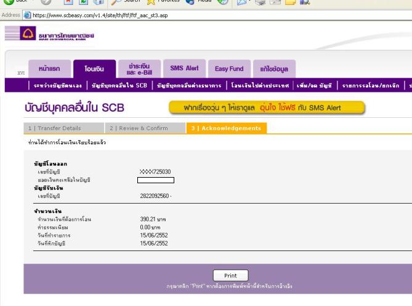Select step 3 Acknowledgements
The width and height of the screenshot is (412, 306).
(227, 128)
